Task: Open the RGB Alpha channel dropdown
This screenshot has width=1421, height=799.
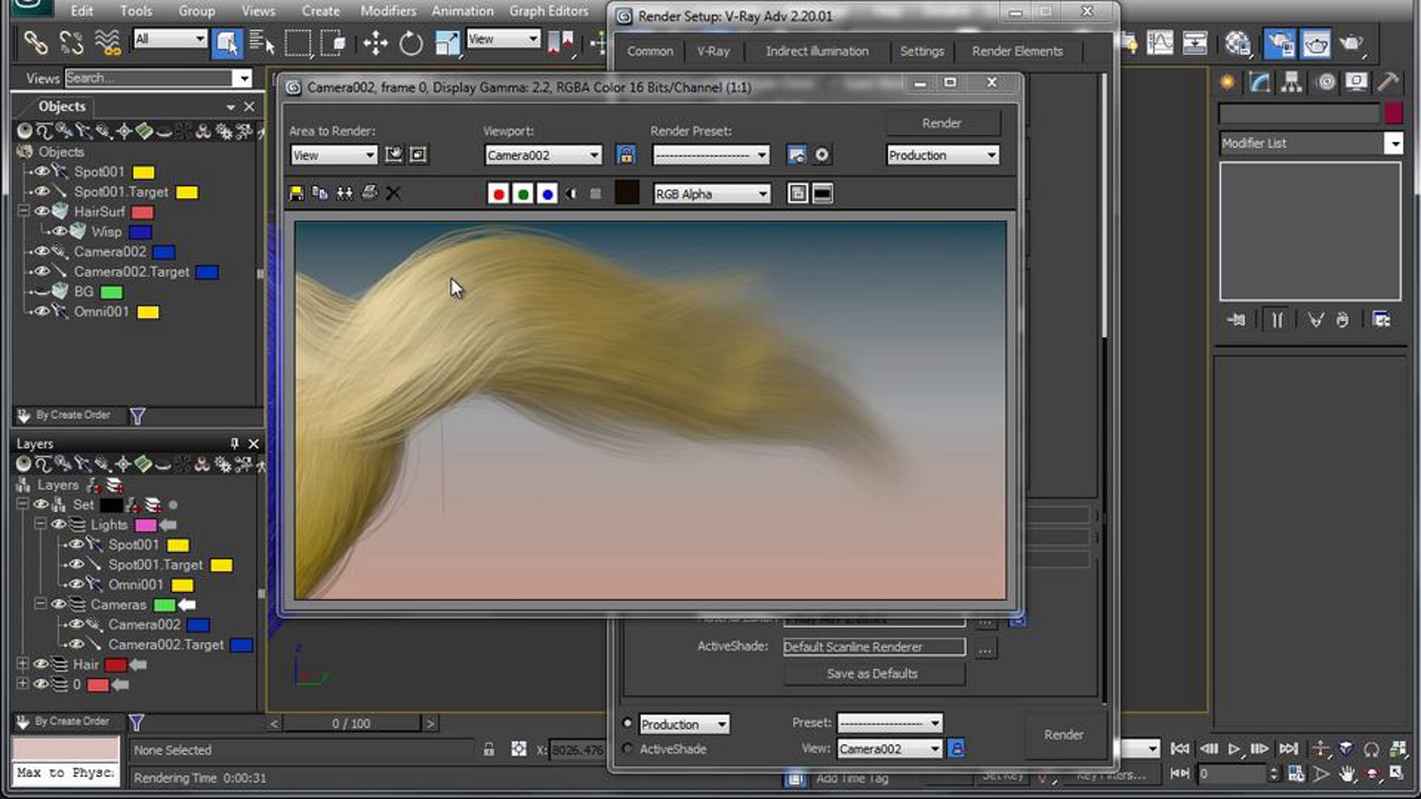Action: tap(712, 194)
